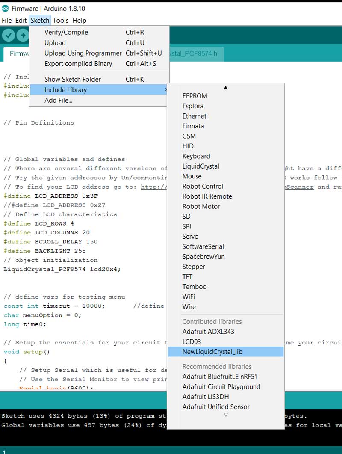
Task: Include the Adafruit ADXL343 library
Action: pos(226,332)
